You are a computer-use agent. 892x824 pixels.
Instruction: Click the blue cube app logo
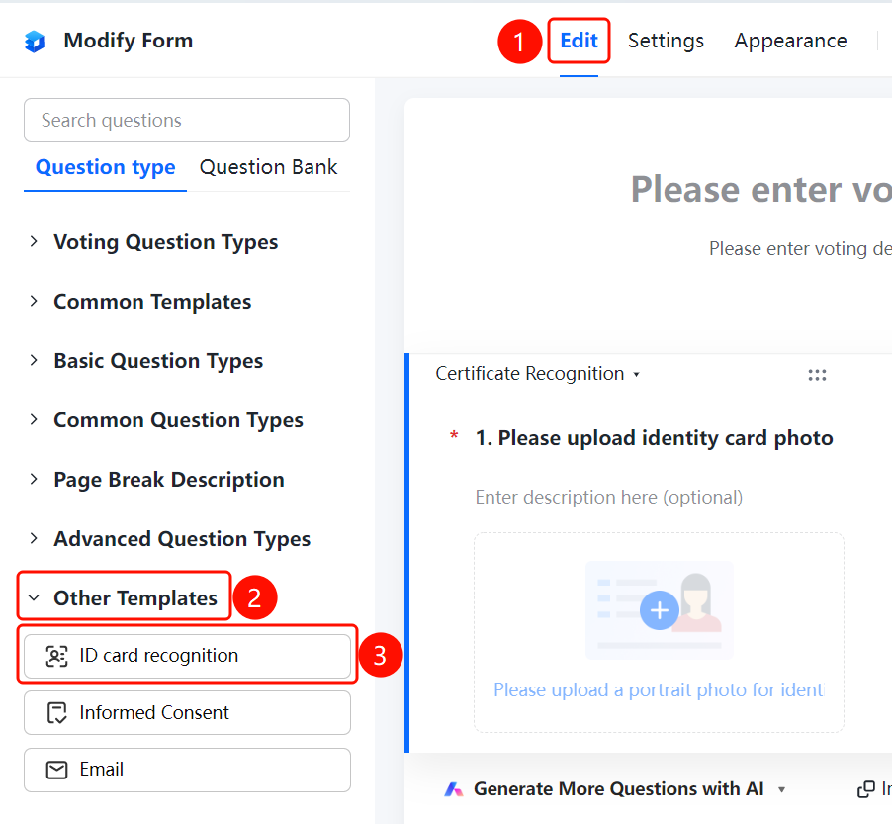coord(35,42)
